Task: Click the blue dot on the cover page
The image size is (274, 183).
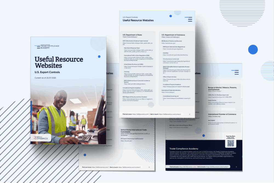Action: pyautogui.click(x=99, y=57)
